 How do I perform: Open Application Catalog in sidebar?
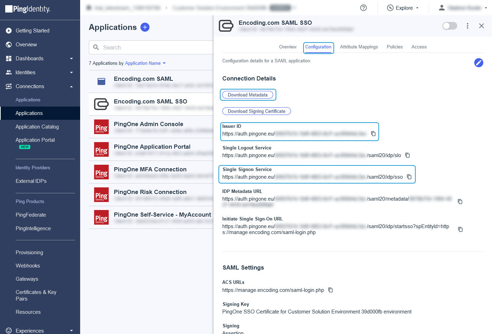point(37,127)
